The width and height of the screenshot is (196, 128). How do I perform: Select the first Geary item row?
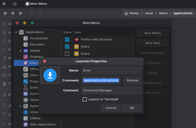(98, 47)
